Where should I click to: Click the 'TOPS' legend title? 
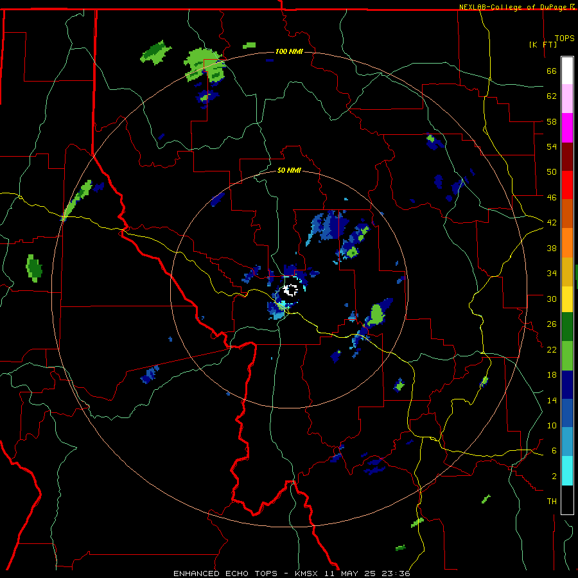565,39
